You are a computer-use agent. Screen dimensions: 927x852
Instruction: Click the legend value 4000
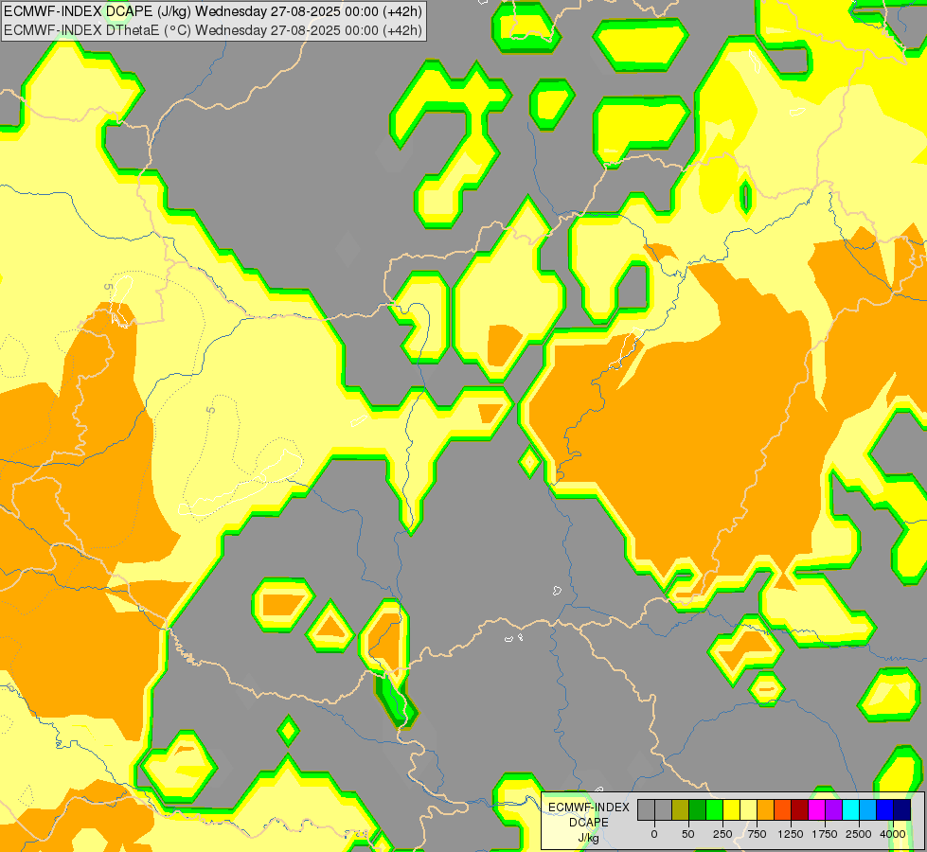pos(893,834)
